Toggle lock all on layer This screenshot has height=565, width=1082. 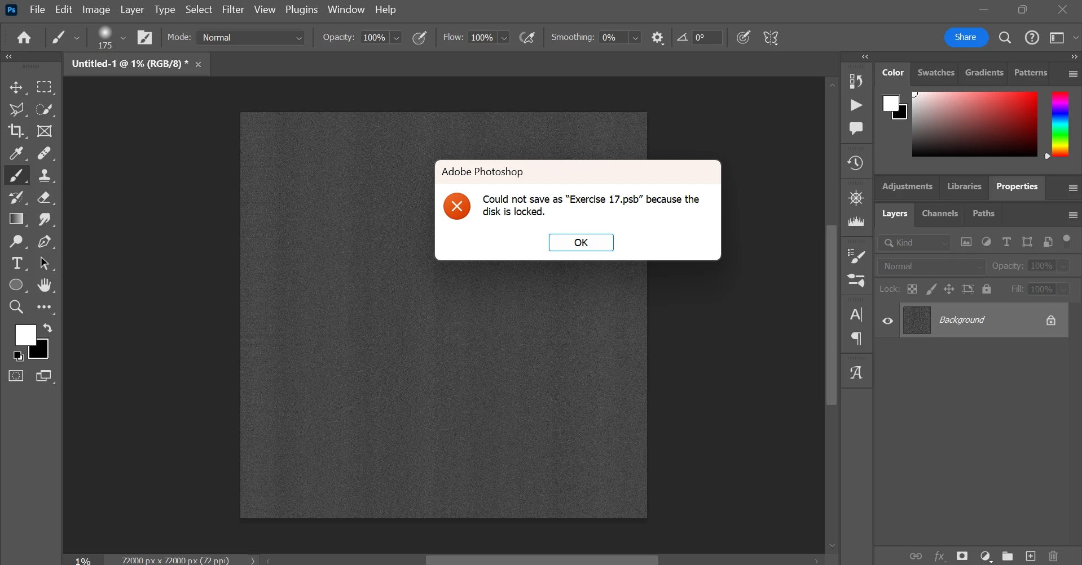click(987, 289)
